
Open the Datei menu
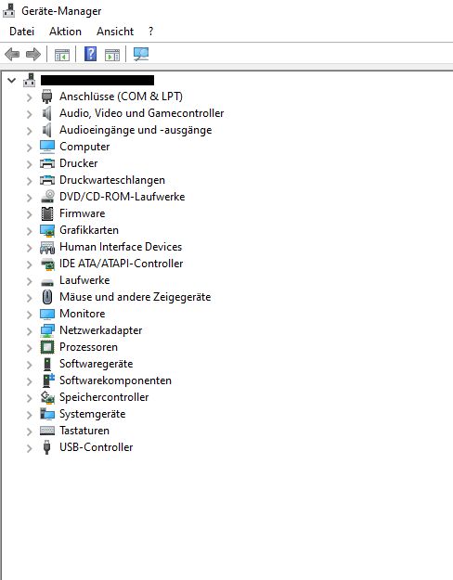click(21, 32)
